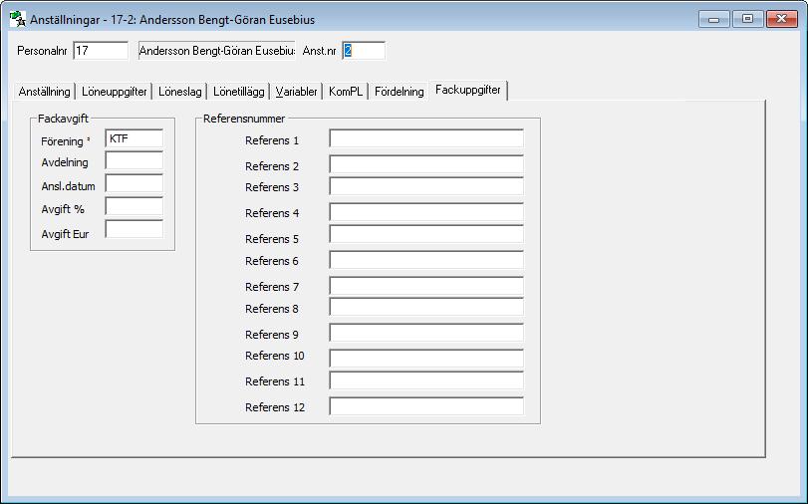Image resolution: width=808 pixels, height=504 pixels.
Task: Click the Anst.nr label
Action: click(319, 51)
